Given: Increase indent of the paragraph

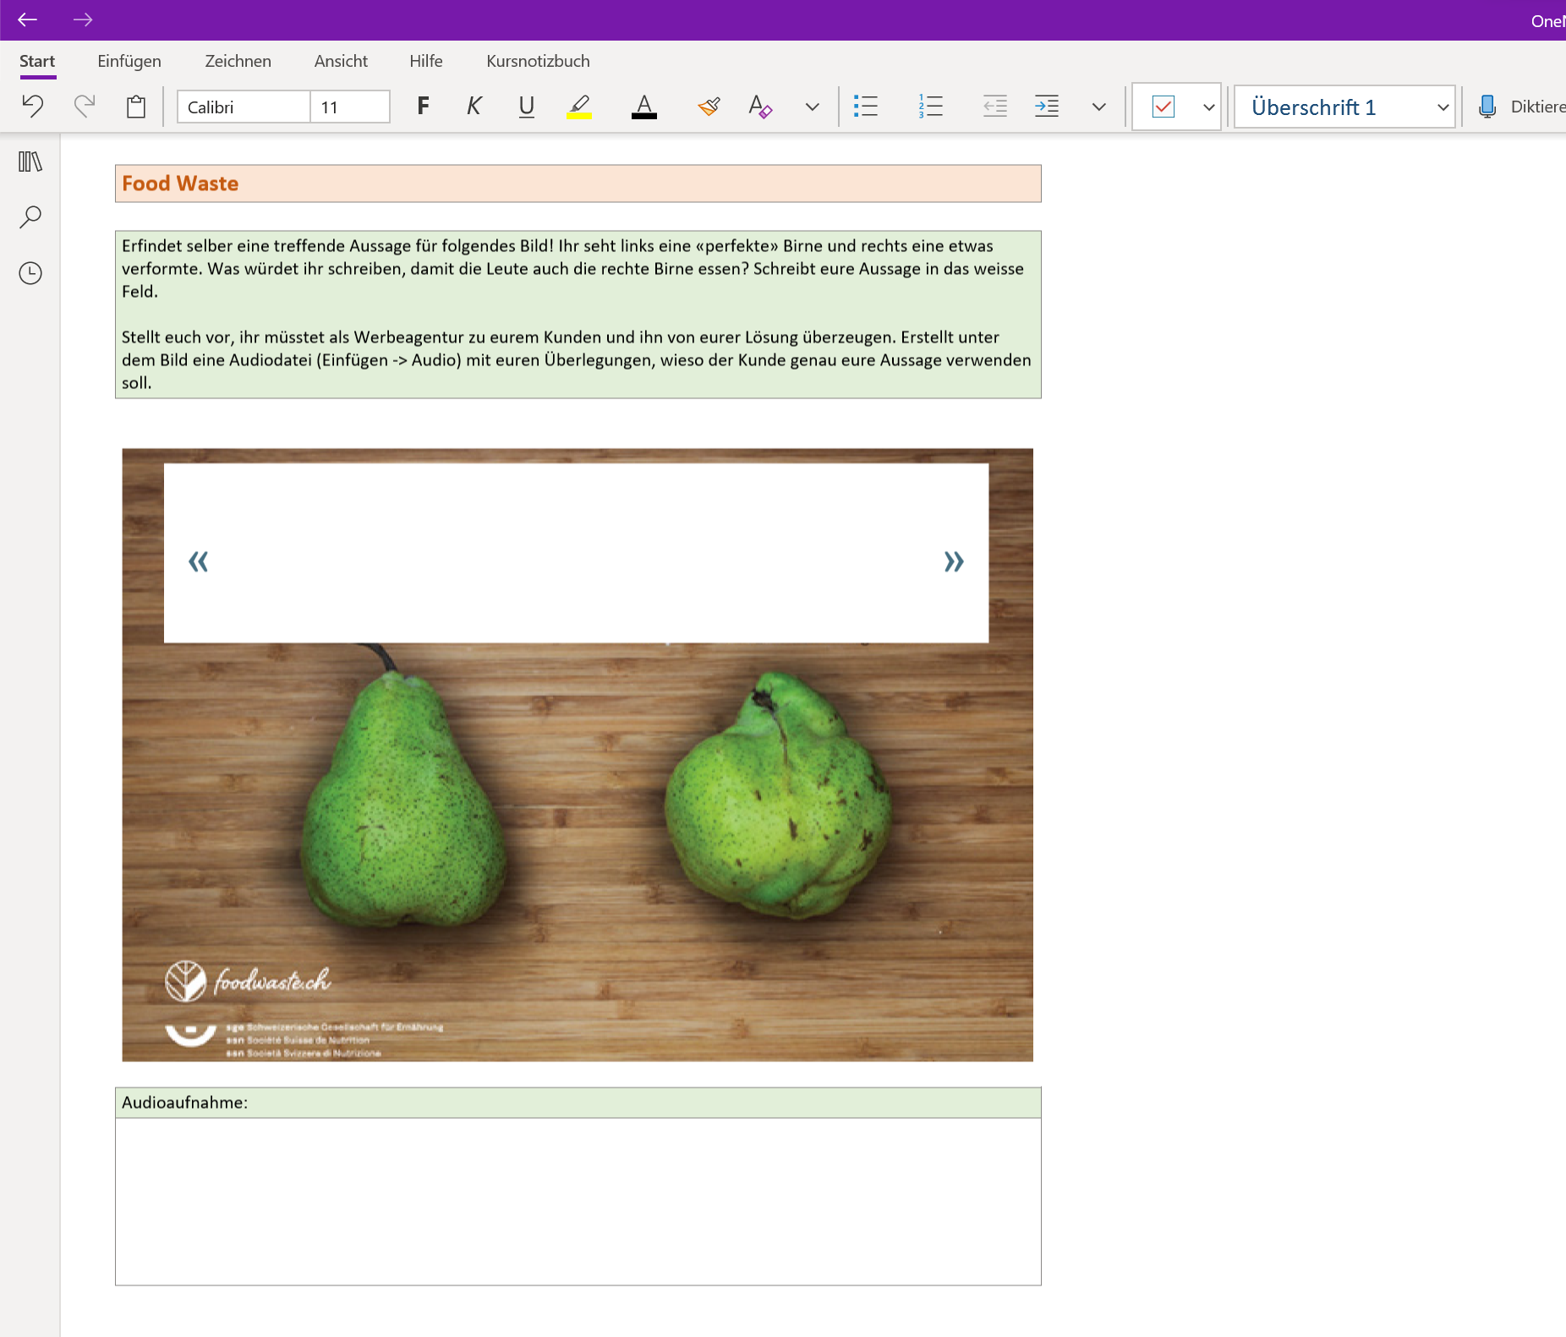Looking at the screenshot, I should pos(1046,107).
